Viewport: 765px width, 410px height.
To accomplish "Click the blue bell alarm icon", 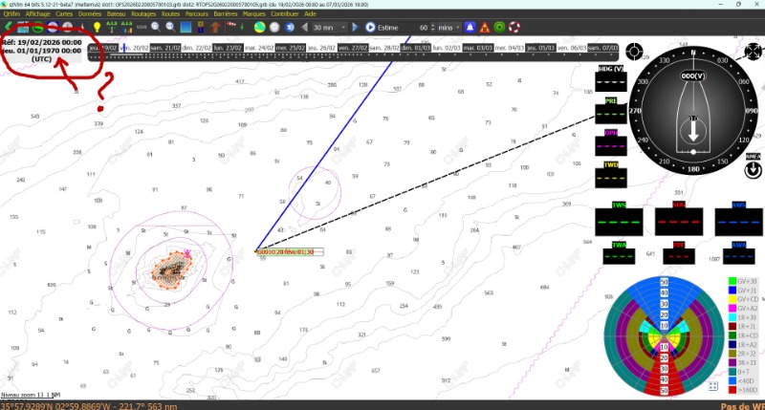I will (x=468, y=27).
